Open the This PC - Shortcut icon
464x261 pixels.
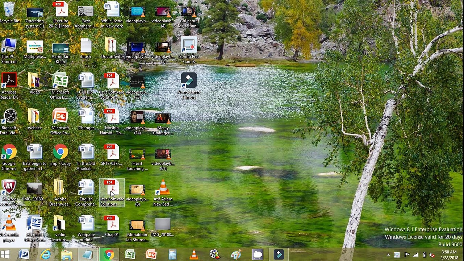coord(9,51)
